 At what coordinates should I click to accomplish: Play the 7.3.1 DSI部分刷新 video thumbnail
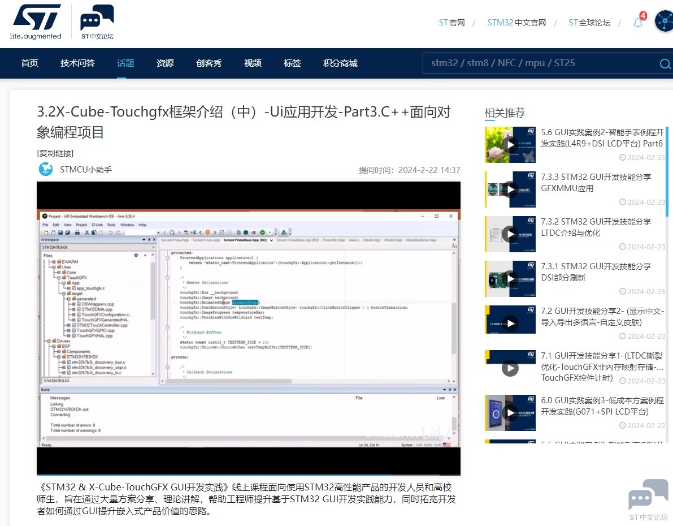pyautogui.click(x=510, y=278)
